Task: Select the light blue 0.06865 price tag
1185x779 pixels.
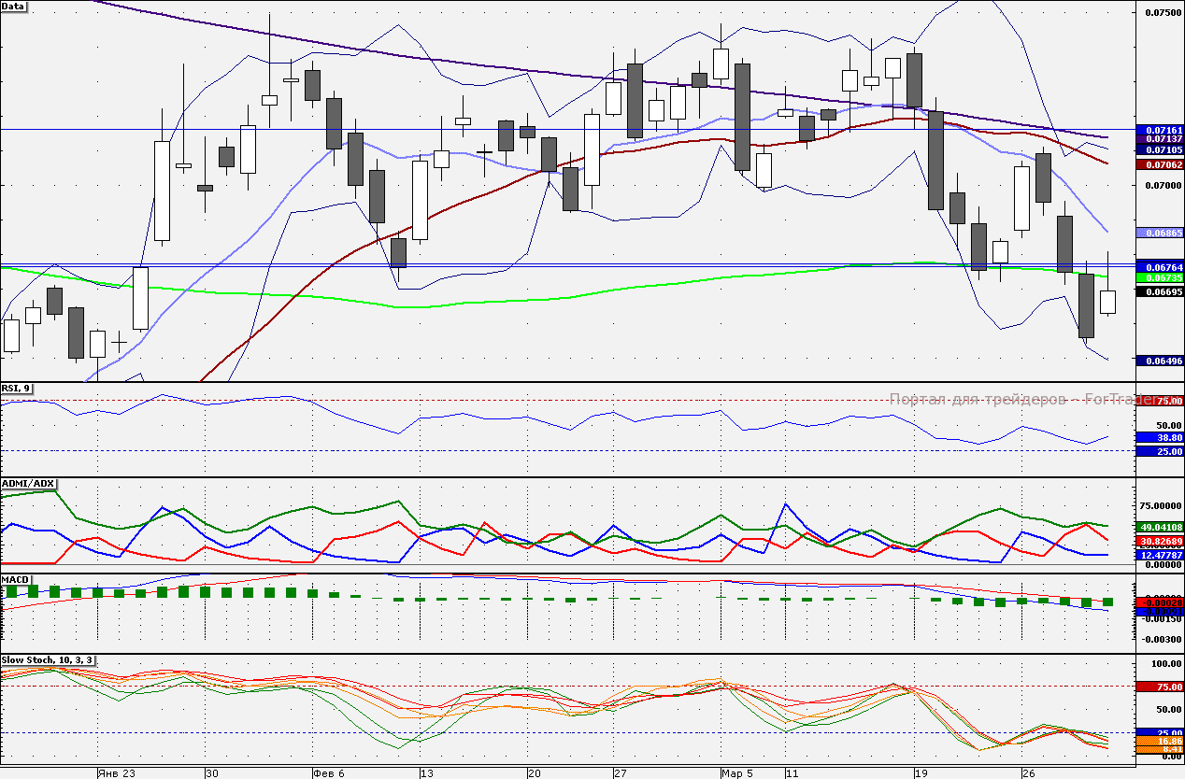Action: click(1158, 232)
